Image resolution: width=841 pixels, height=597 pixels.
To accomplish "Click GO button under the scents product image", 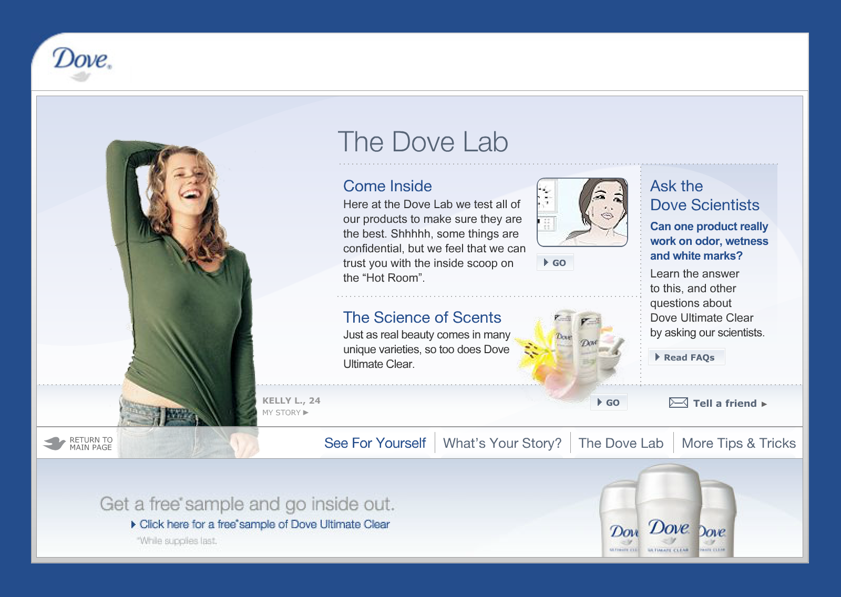I will 609,403.
